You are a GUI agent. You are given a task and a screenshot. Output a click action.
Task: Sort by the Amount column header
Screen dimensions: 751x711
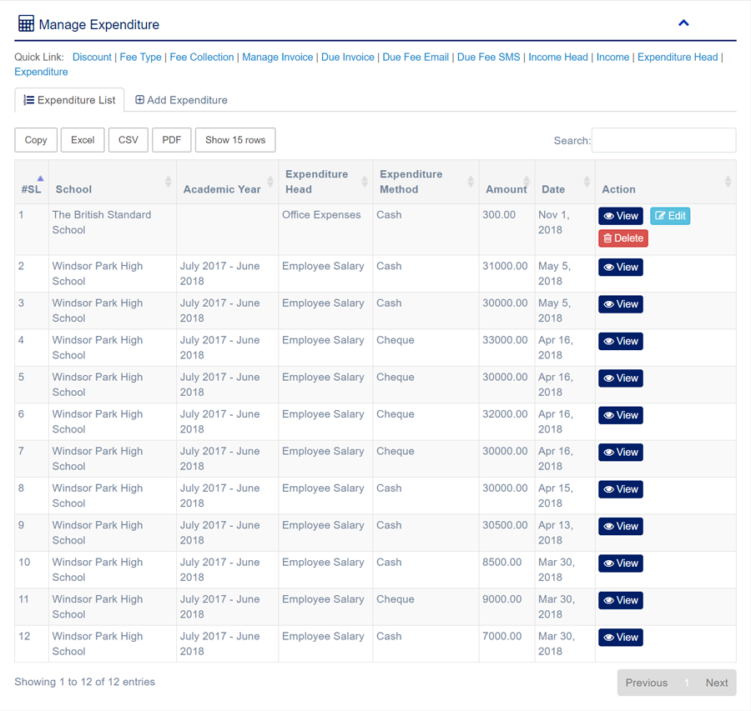point(507,183)
